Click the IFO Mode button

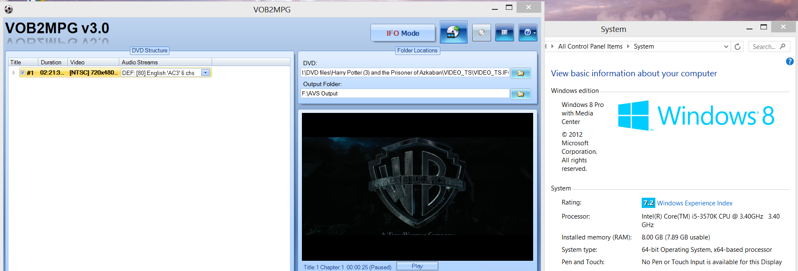pos(403,33)
